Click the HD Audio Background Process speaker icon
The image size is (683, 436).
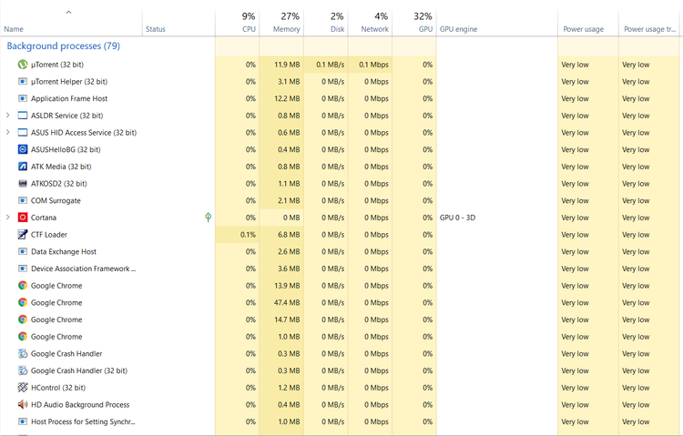pyautogui.click(x=23, y=405)
